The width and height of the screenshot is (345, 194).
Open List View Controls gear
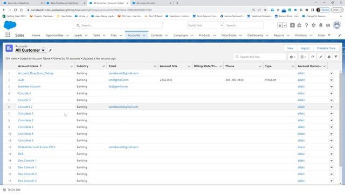292,57
